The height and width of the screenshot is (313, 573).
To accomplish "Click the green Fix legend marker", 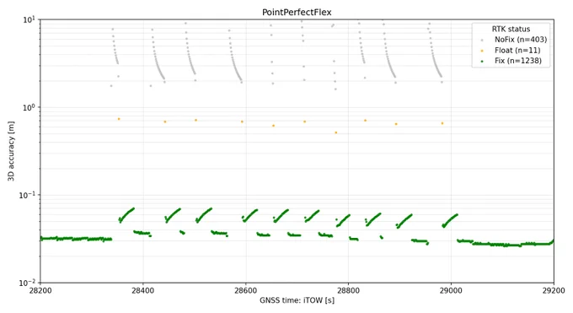I will 482,62.
